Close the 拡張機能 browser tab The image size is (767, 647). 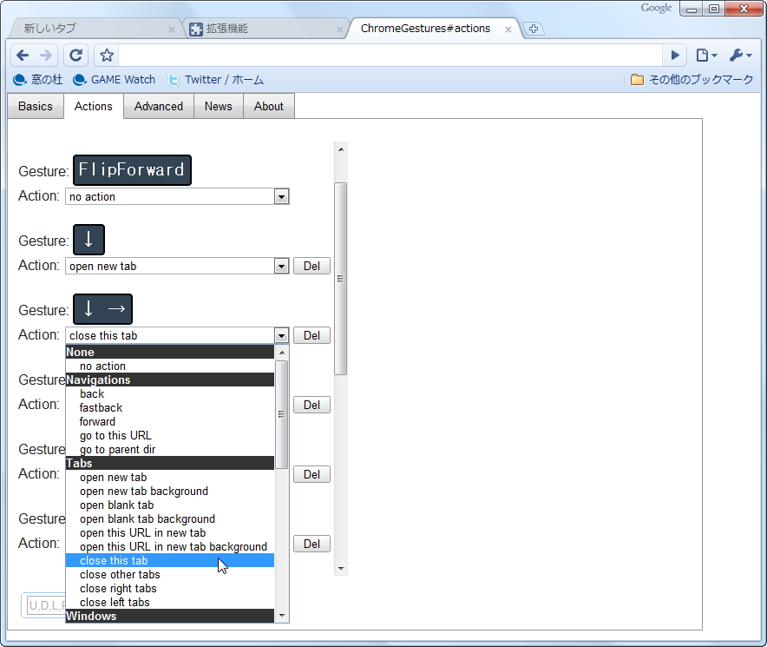pos(340,30)
